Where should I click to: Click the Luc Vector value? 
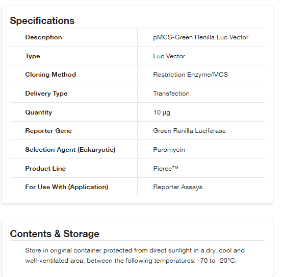[169, 56]
